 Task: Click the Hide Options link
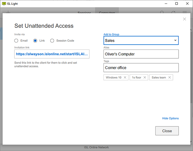170,118
